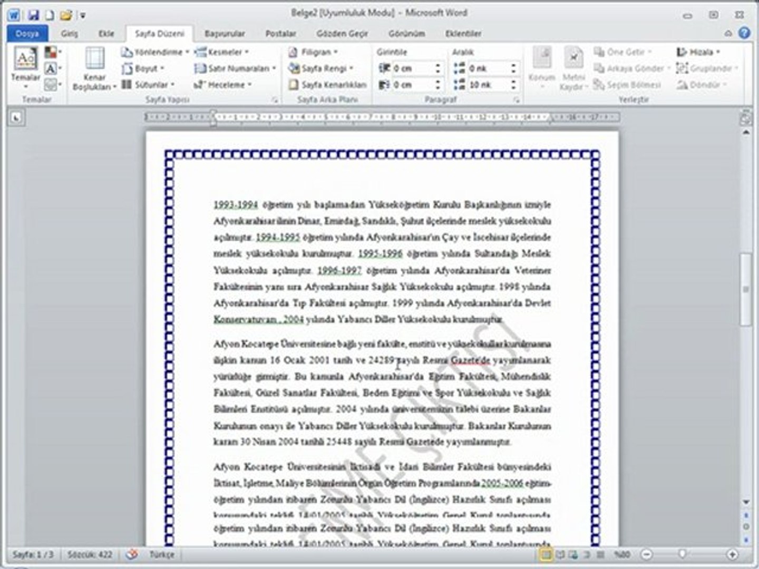
Task: Click the spelling check icon in status bar
Action: coord(132,554)
